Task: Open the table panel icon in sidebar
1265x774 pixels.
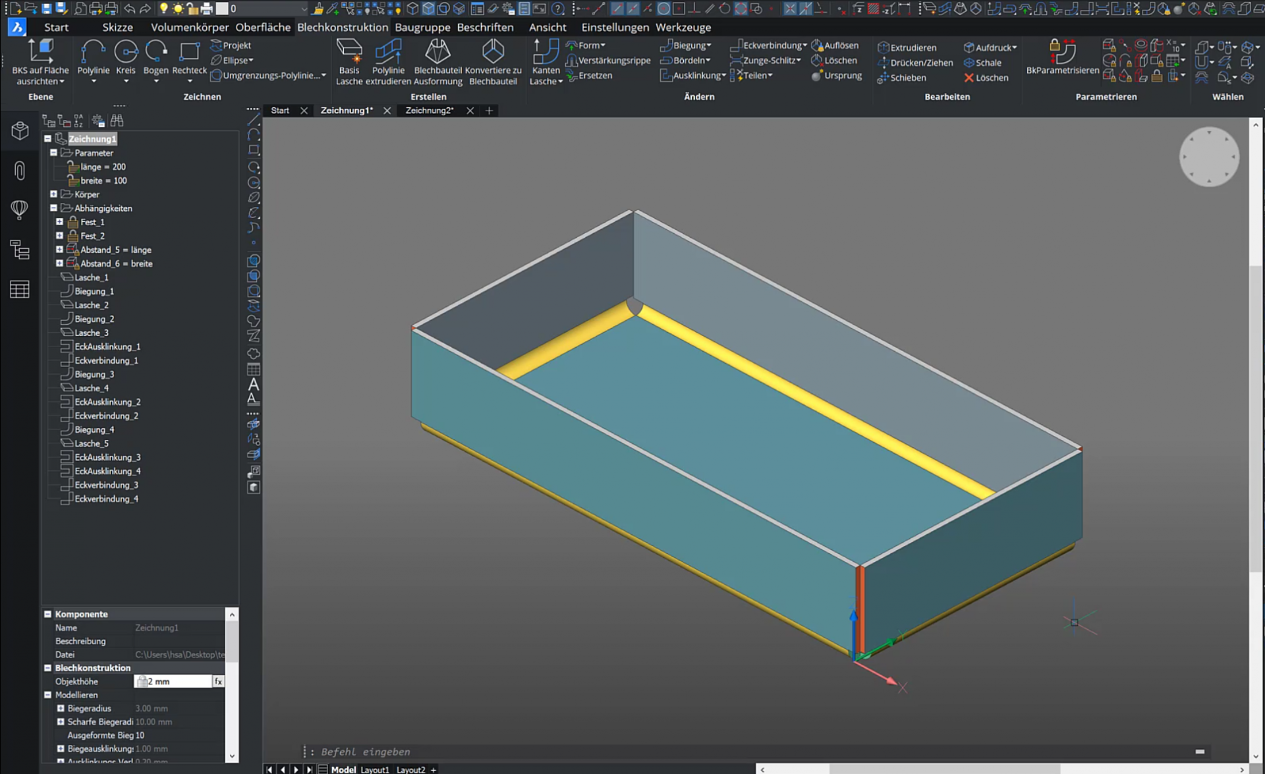Action: (x=20, y=289)
